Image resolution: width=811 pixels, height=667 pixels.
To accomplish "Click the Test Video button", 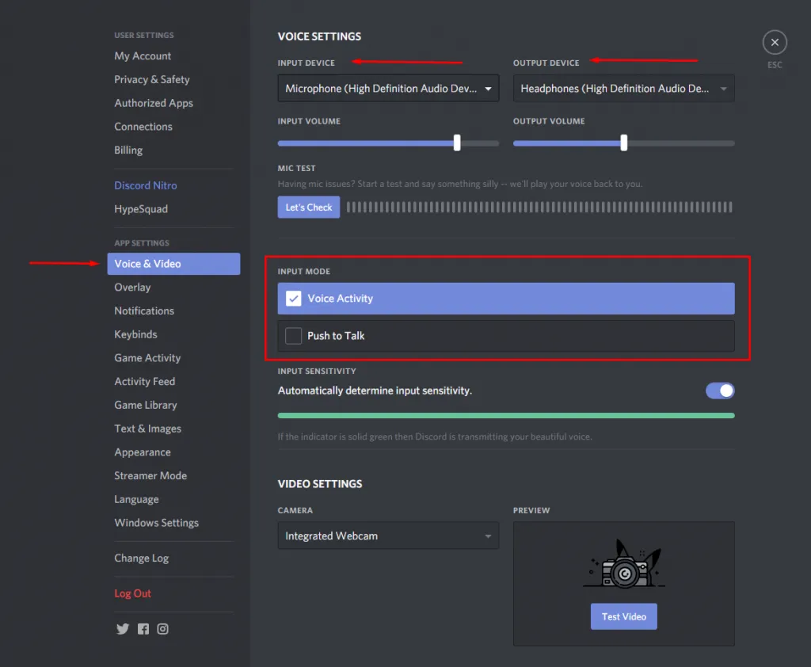I will (624, 616).
